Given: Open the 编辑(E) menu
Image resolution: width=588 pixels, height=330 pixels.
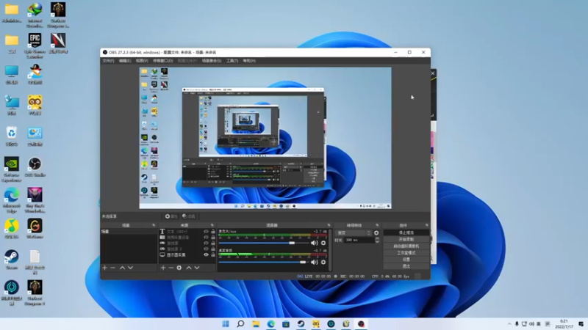Looking at the screenshot, I should pyautogui.click(x=125, y=61).
